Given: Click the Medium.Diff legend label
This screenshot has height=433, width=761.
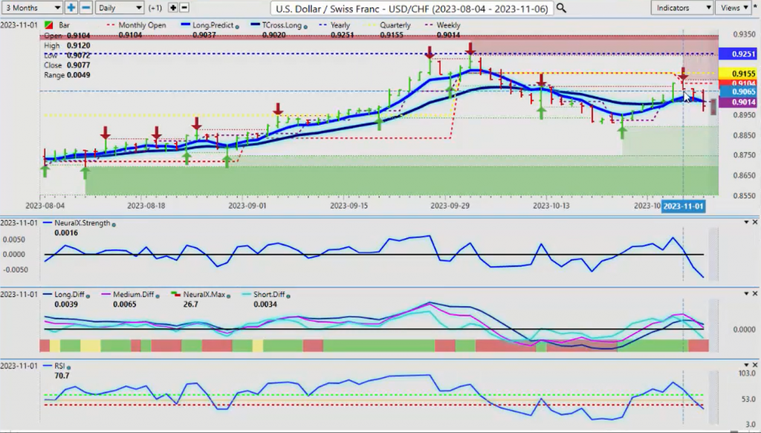Looking at the screenshot, I should click(x=133, y=294).
